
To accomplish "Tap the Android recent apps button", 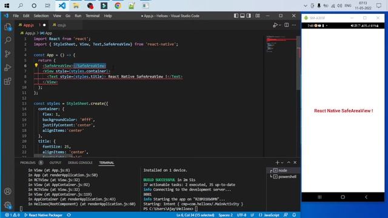I will coord(319,197).
